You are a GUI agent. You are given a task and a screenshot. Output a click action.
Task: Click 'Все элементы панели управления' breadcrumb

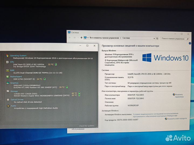(105, 38)
